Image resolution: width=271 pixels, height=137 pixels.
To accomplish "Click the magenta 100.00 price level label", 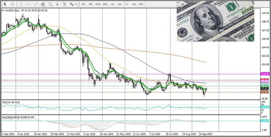I will click(265, 74).
